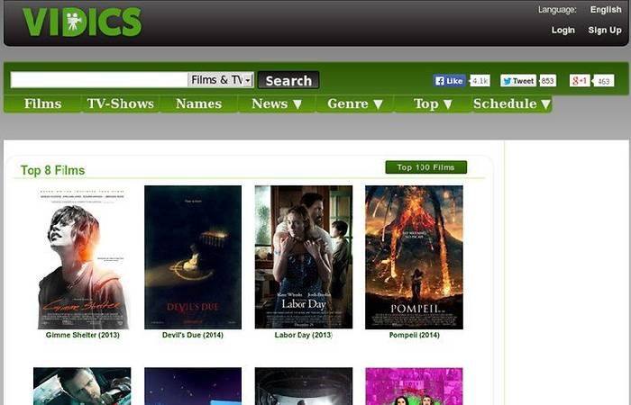This screenshot has height=405, width=631.
Task: Open the Names section
Action: pos(198,103)
